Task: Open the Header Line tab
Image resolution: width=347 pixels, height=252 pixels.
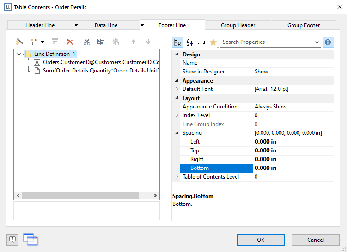Action: click(40, 25)
